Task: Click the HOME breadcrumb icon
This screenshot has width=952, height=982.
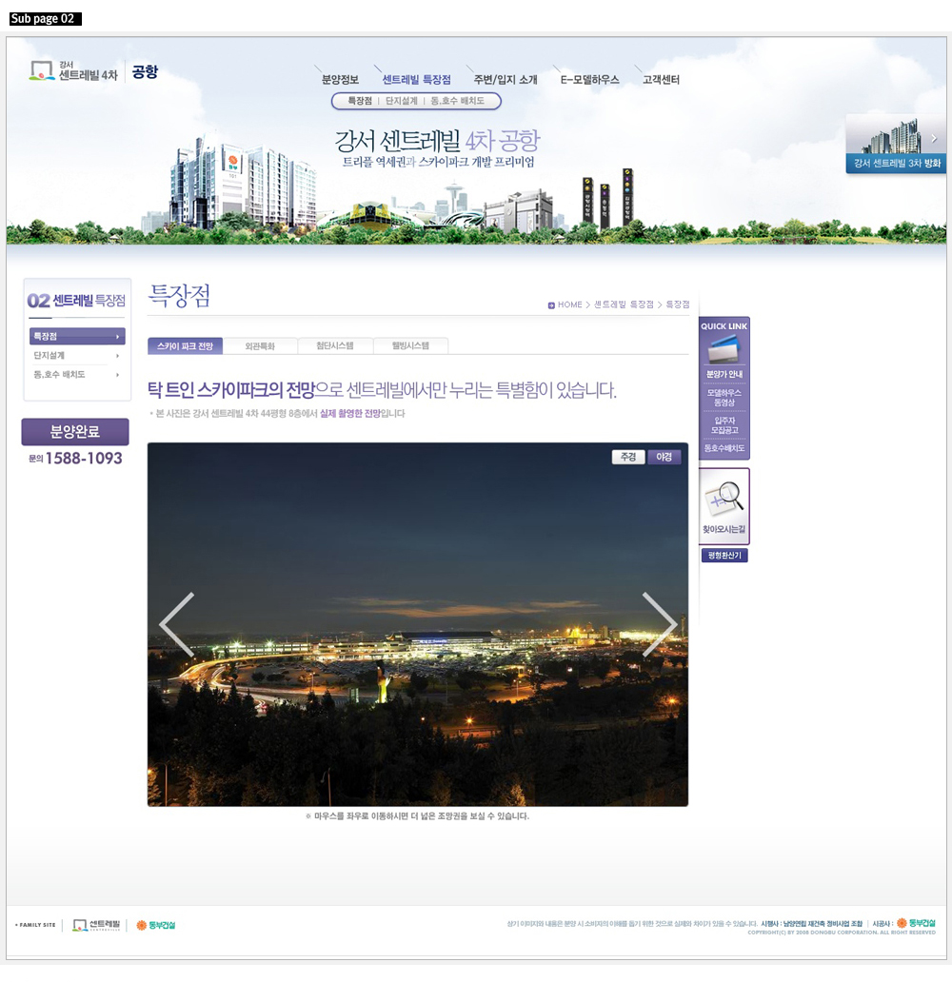Action: (x=552, y=305)
